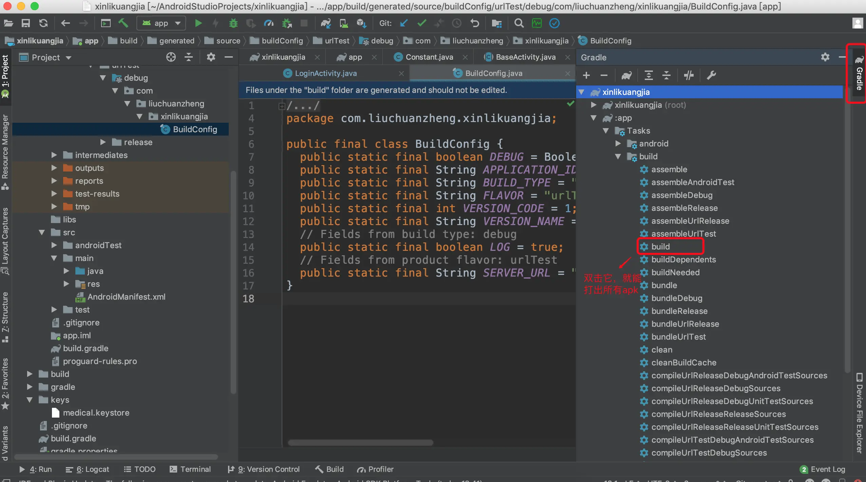Toggle the Gradle side tool window
This screenshot has height=482, width=866.
859,75
